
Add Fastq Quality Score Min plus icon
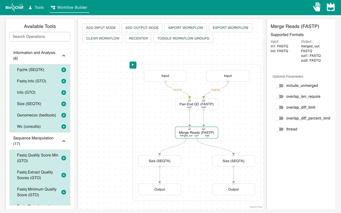[x=64, y=158]
